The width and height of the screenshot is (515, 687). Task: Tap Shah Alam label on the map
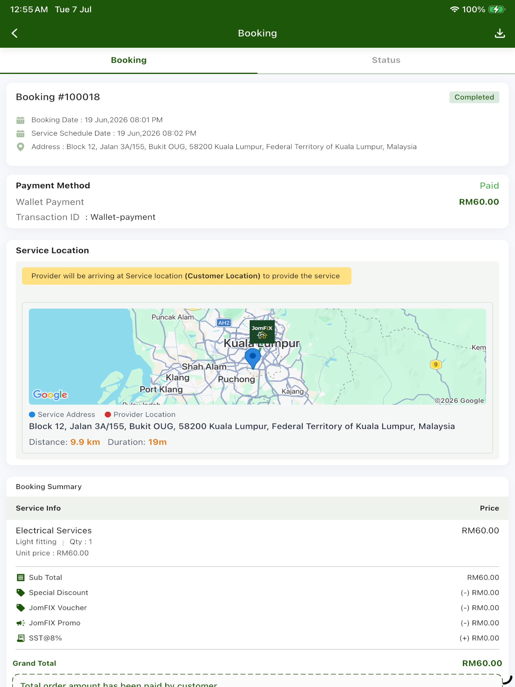click(204, 367)
